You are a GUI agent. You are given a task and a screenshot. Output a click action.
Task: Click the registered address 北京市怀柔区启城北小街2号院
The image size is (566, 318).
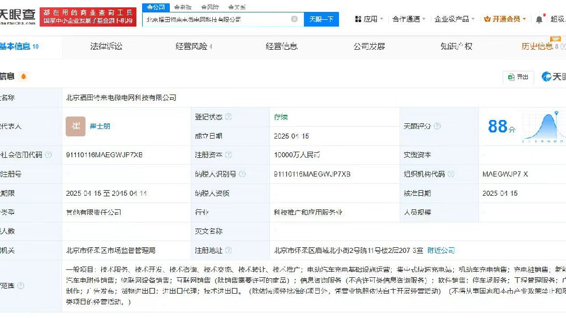[348, 250]
